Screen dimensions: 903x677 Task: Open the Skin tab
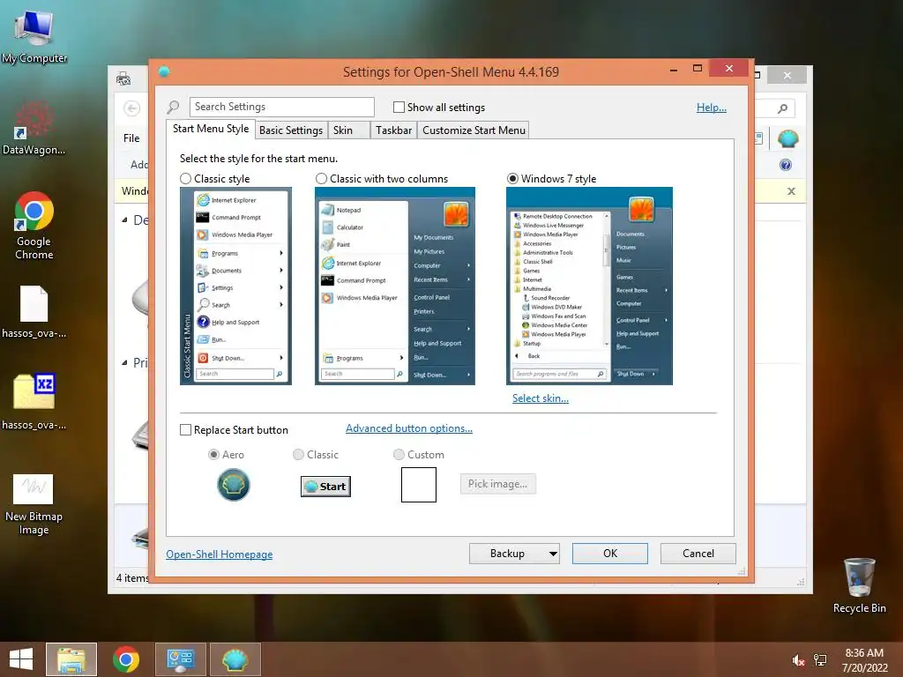click(x=348, y=130)
